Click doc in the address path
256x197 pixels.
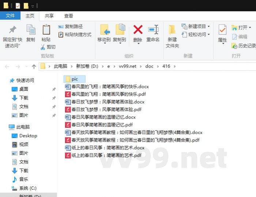pyautogui.click(x=149, y=66)
